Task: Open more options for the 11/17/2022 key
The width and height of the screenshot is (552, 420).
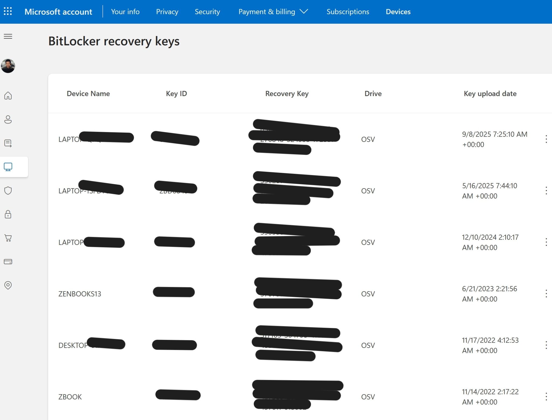Action: pos(546,345)
